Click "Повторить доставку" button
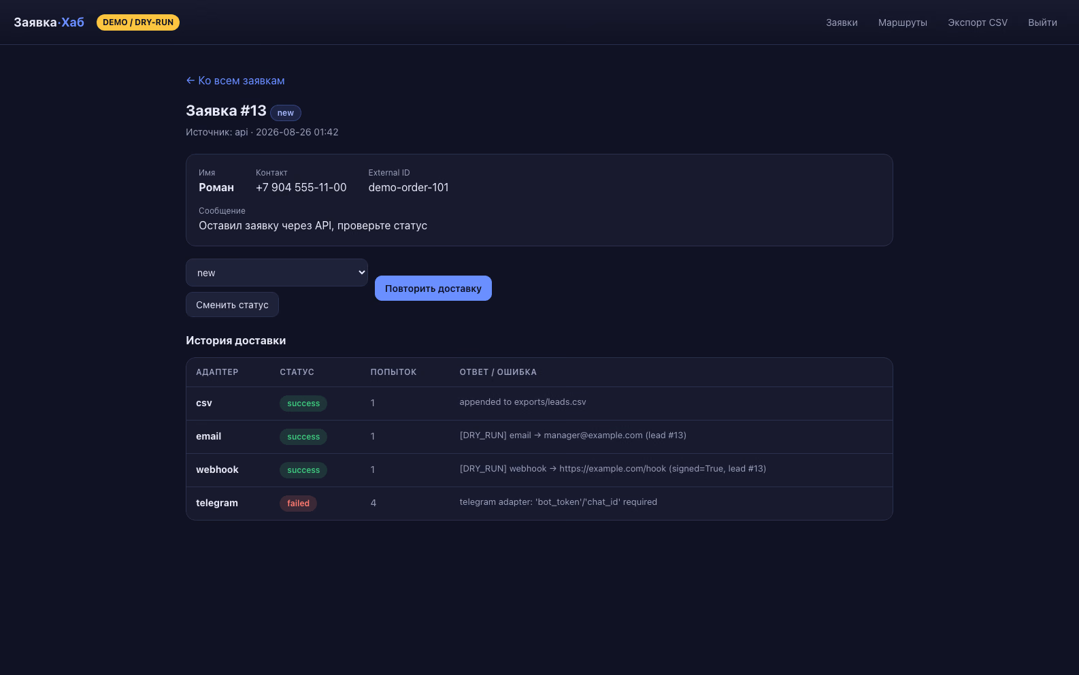Viewport: 1079px width, 675px height. [x=433, y=289]
